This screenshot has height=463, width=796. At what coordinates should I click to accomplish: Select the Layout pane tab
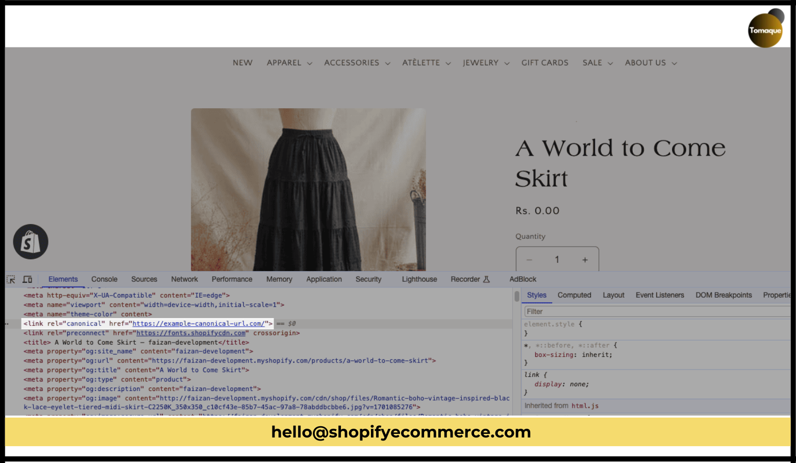613,295
